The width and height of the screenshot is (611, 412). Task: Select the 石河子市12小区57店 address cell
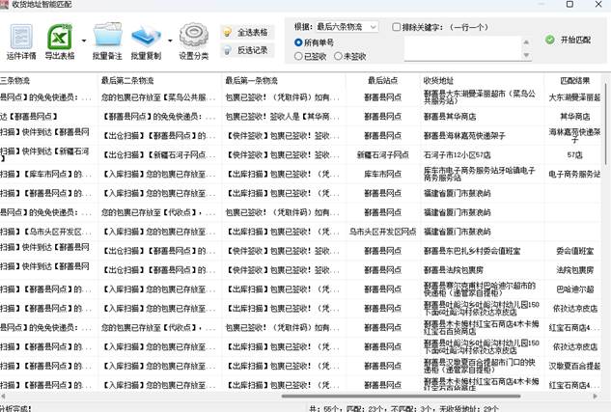coord(482,155)
